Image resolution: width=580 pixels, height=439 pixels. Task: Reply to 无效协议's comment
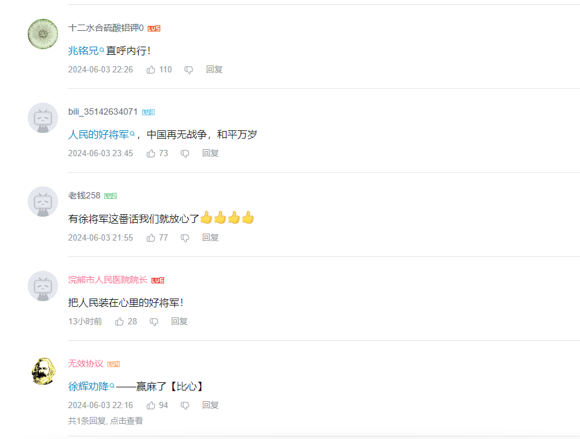pos(210,405)
